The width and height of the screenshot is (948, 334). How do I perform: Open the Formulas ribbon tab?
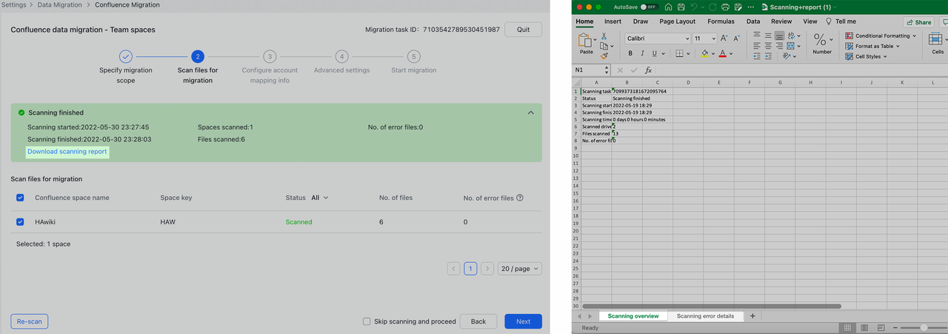click(720, 21)
